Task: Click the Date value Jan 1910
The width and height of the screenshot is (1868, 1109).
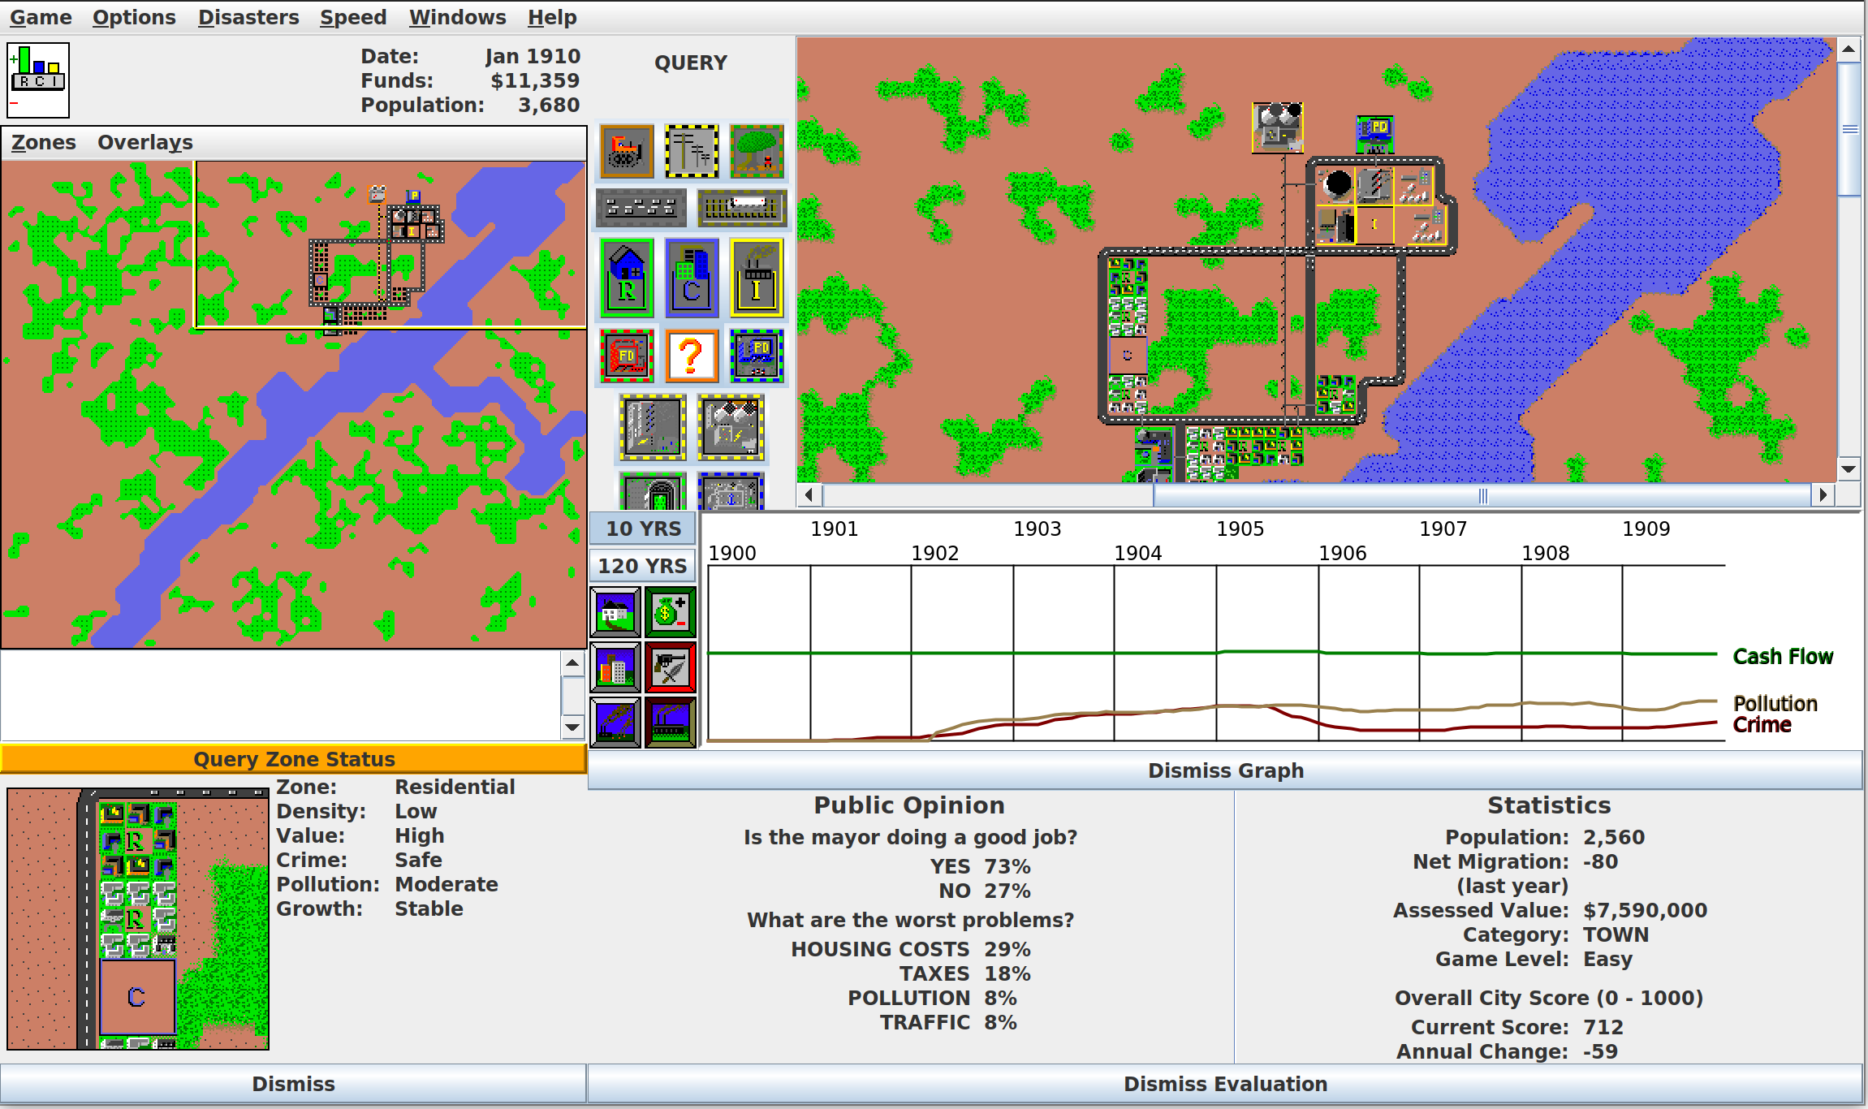Action: 533,56
